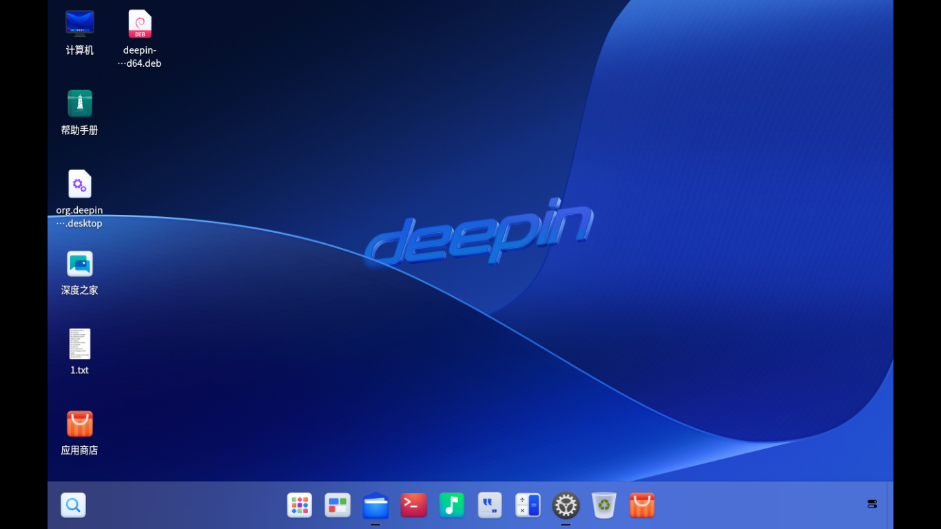941x529 pixels.
Task: Click the 深度之家 label text
Action: [80, 290]
